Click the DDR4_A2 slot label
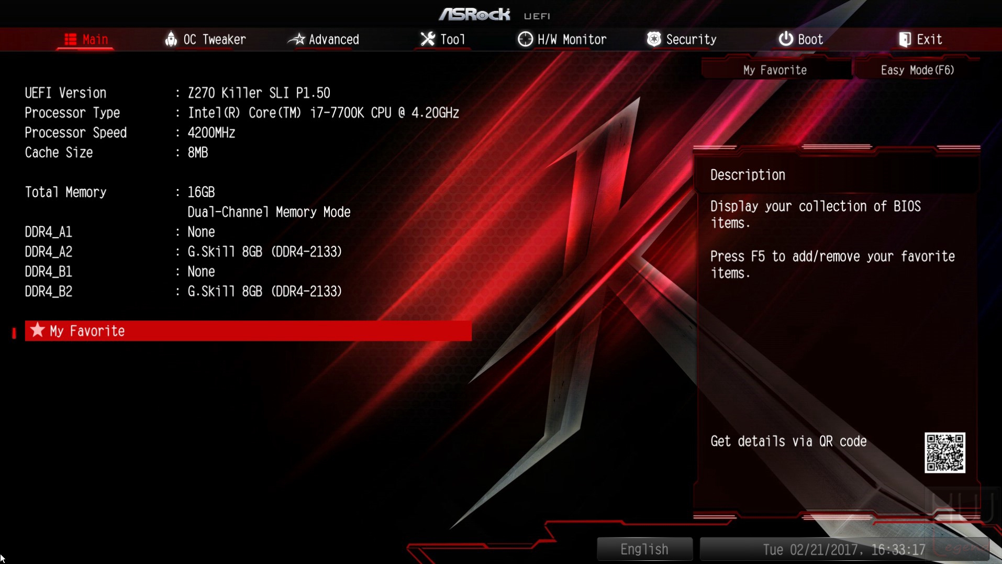1002x564 pixels. 49,252
